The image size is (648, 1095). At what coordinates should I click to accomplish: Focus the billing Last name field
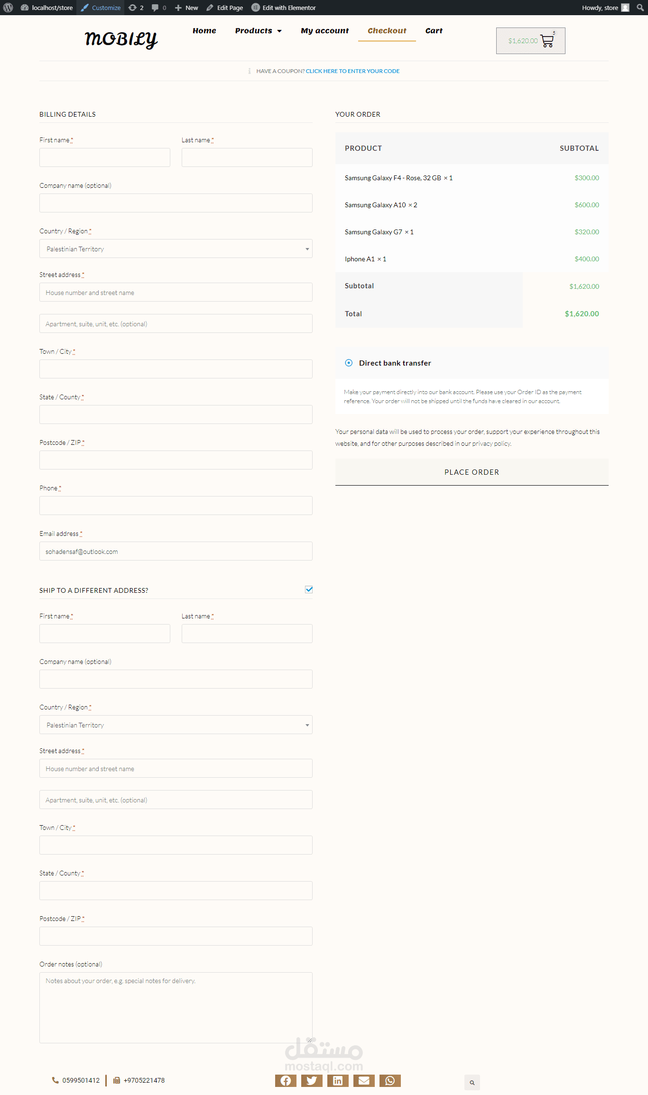pyautogui.click(x=247, y=157)
